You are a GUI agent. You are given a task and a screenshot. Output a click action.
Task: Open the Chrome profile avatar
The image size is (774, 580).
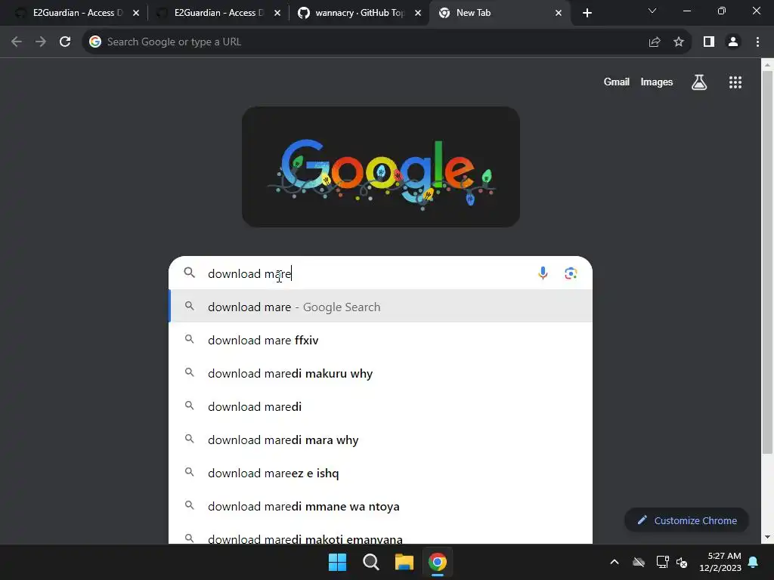point(733,42)
